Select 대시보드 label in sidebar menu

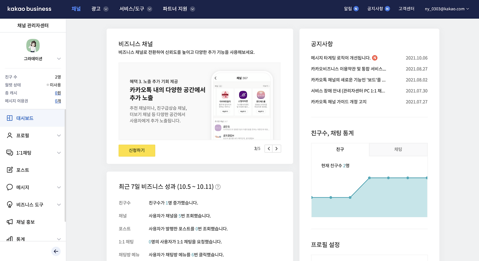pos(25,118)
